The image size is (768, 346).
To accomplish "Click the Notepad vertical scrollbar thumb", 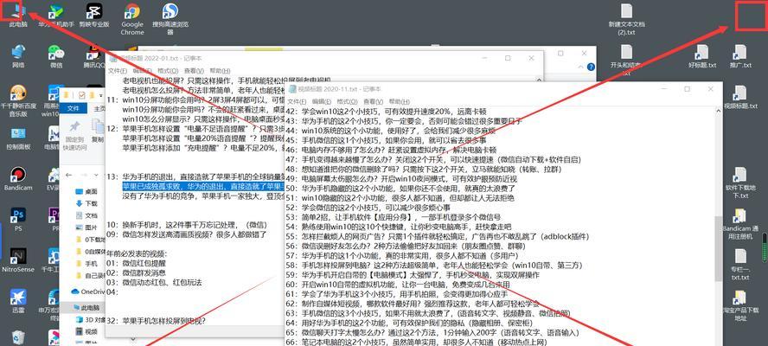I will point(719,249).
